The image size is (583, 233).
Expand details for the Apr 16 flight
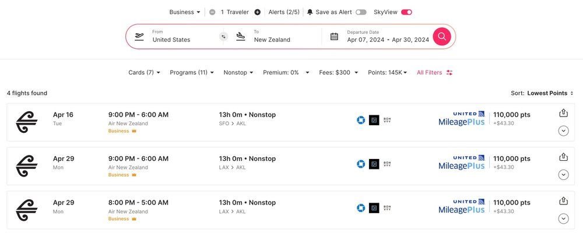tap(563, 130)
